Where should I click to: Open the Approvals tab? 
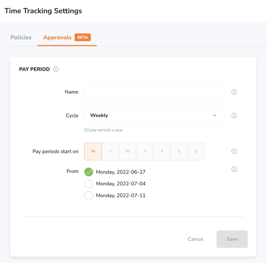pos(57,37)
